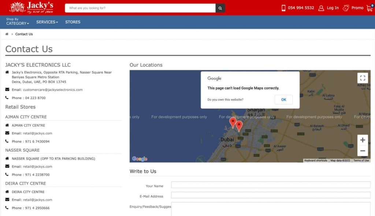
Task: Click Keyboard shortcuts on the map footer
Action: coord(316,160)
